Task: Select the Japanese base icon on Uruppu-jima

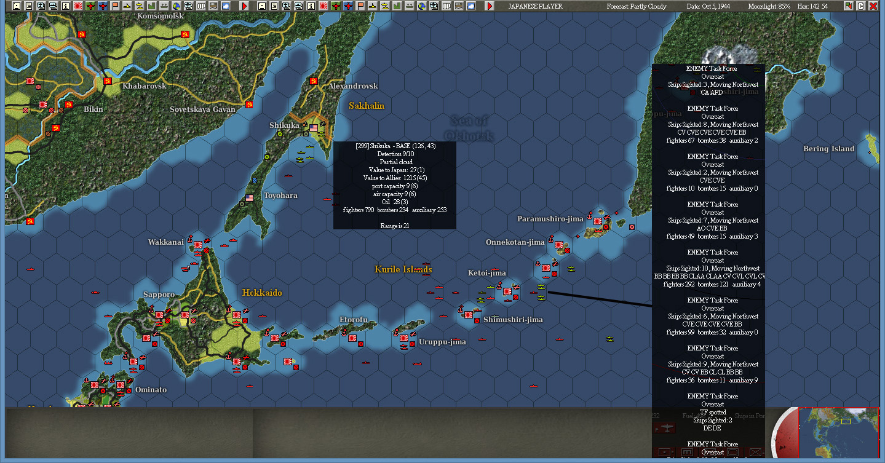Action: tap(404, 338)
